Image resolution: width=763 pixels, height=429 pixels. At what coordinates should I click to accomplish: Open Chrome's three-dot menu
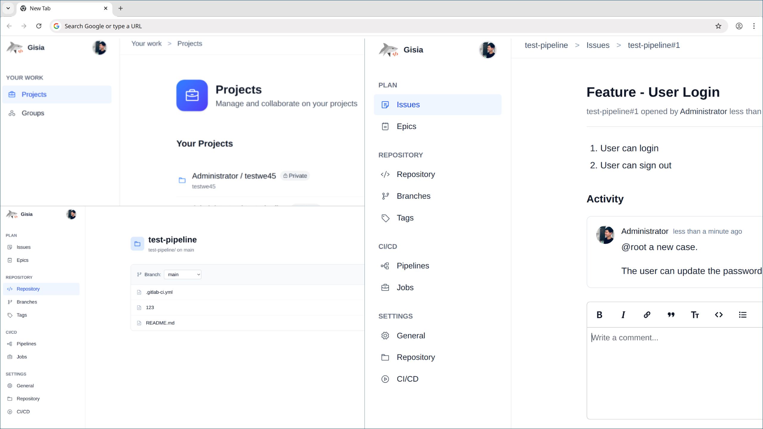pos(754,26)
